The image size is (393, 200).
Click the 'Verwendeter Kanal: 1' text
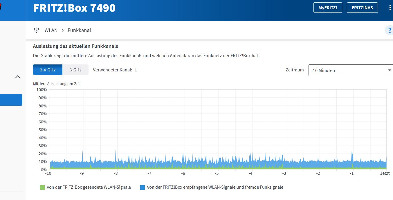point(115,70)
